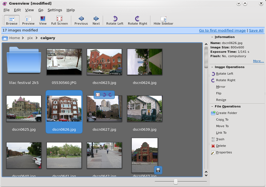
Task: Click Go to first modified image link
Action: pyautogui.click(x=222, y=31)
